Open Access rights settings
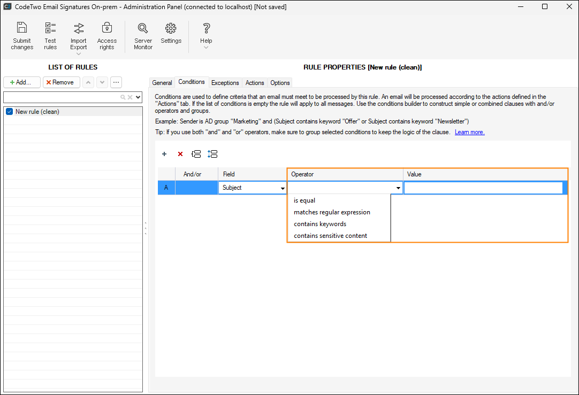 tap(107, 28)
